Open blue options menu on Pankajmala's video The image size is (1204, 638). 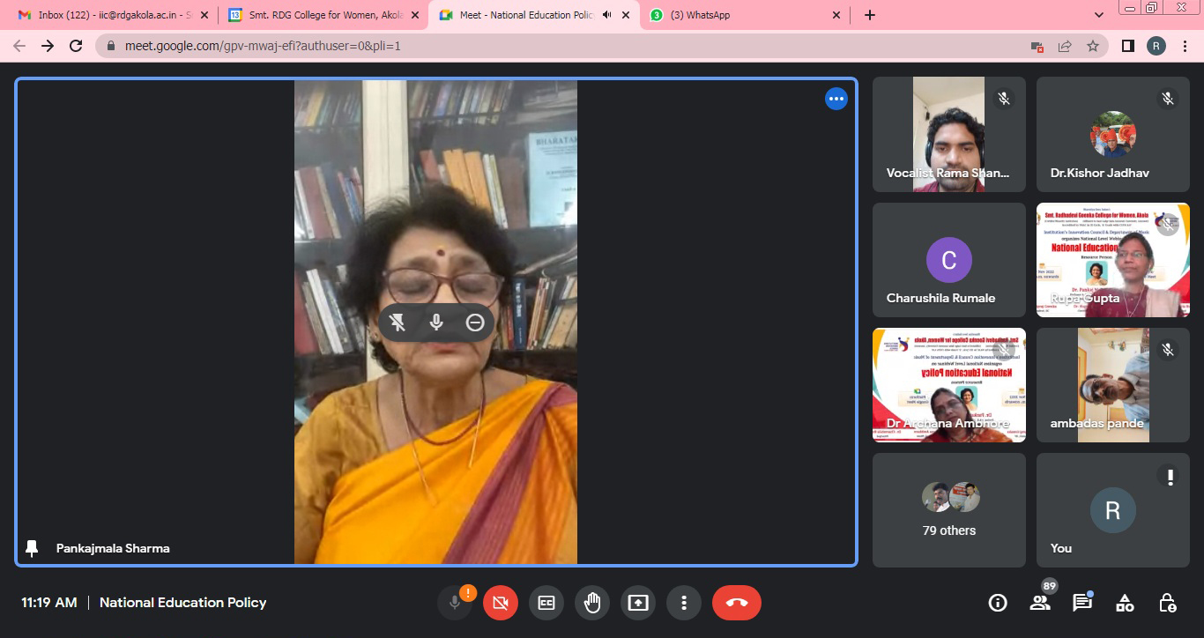point(836,99)
